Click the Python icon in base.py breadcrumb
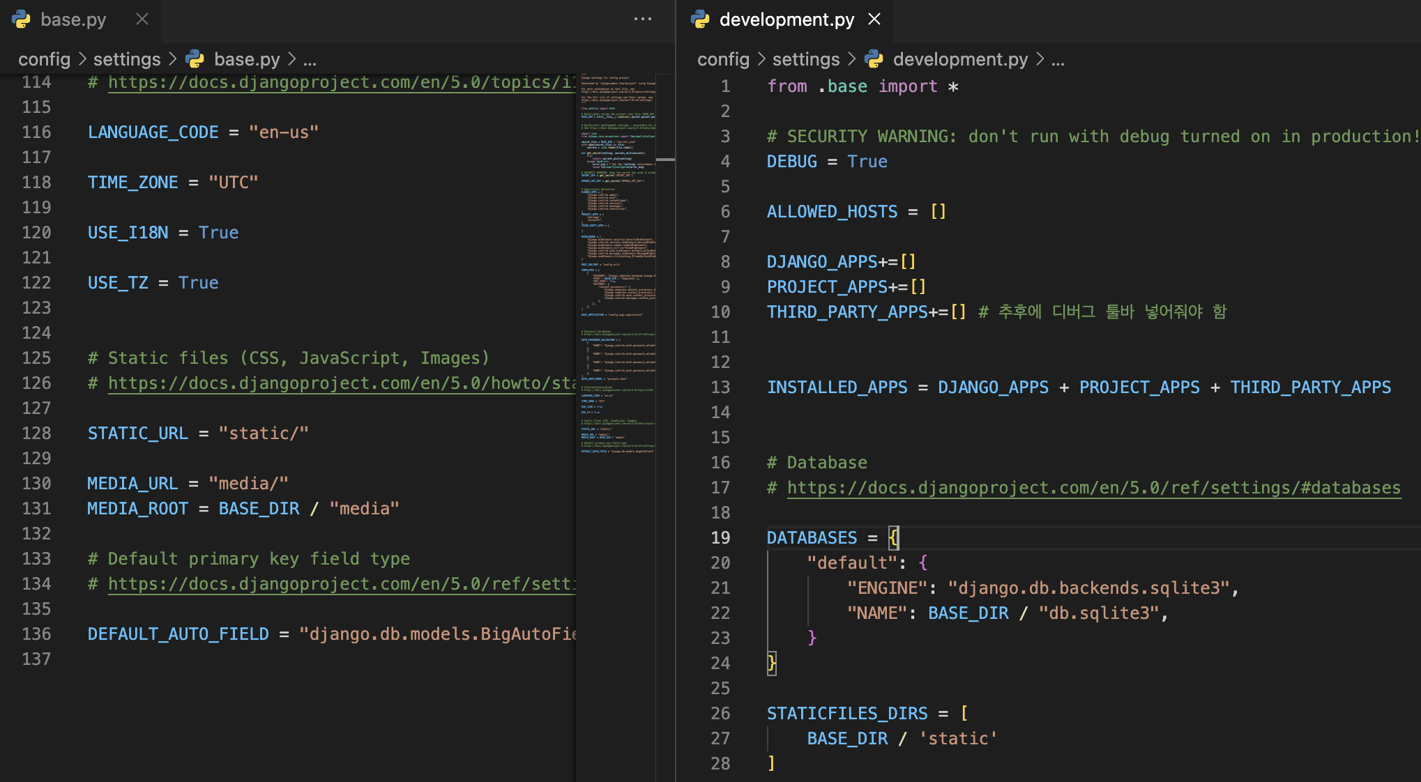This screenshot has width=1421, height=782. coord(195,59)
